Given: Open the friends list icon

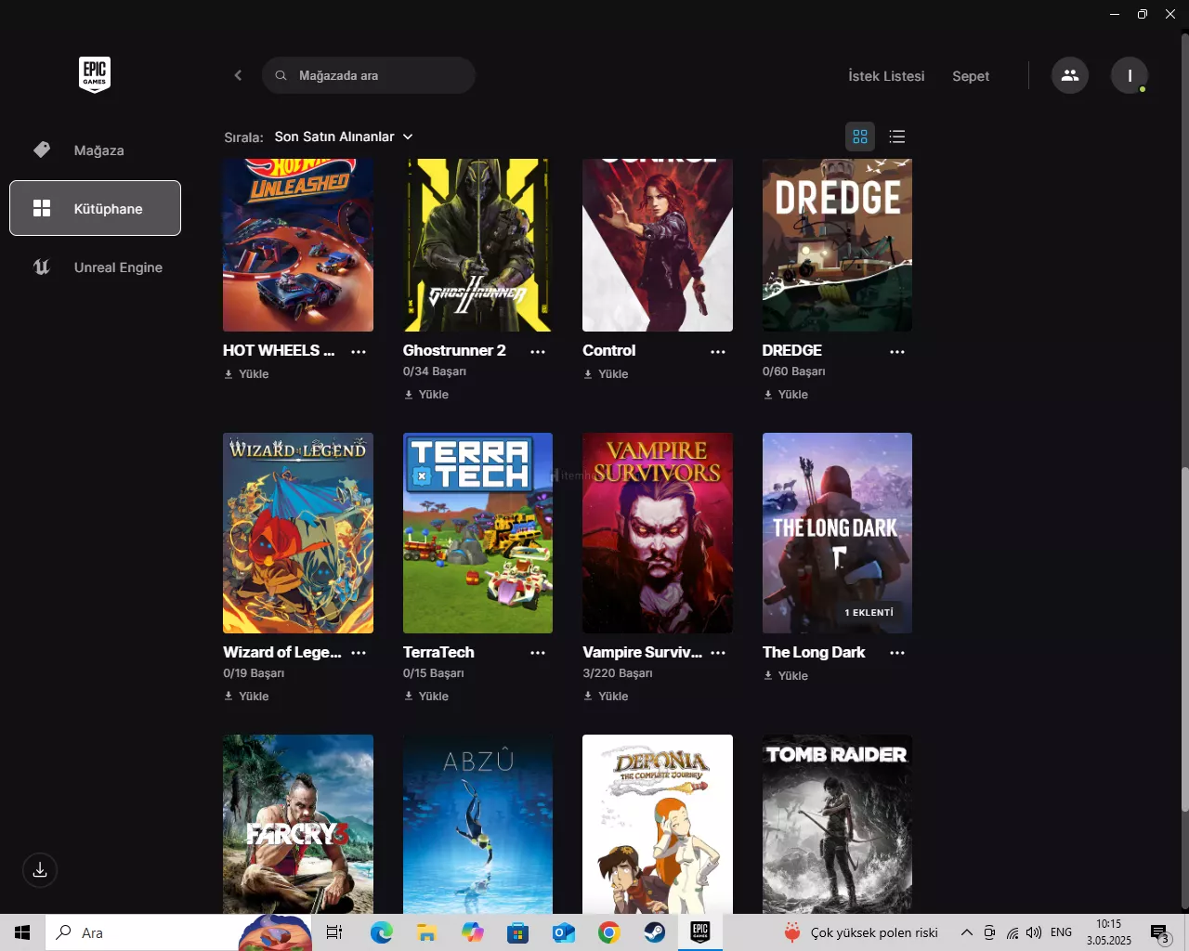Looking at the screenshot, I should pos(1070,75).
